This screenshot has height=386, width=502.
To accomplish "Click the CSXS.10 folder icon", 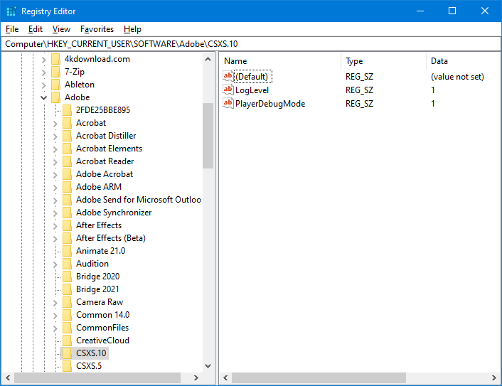I will coord(68,353).
